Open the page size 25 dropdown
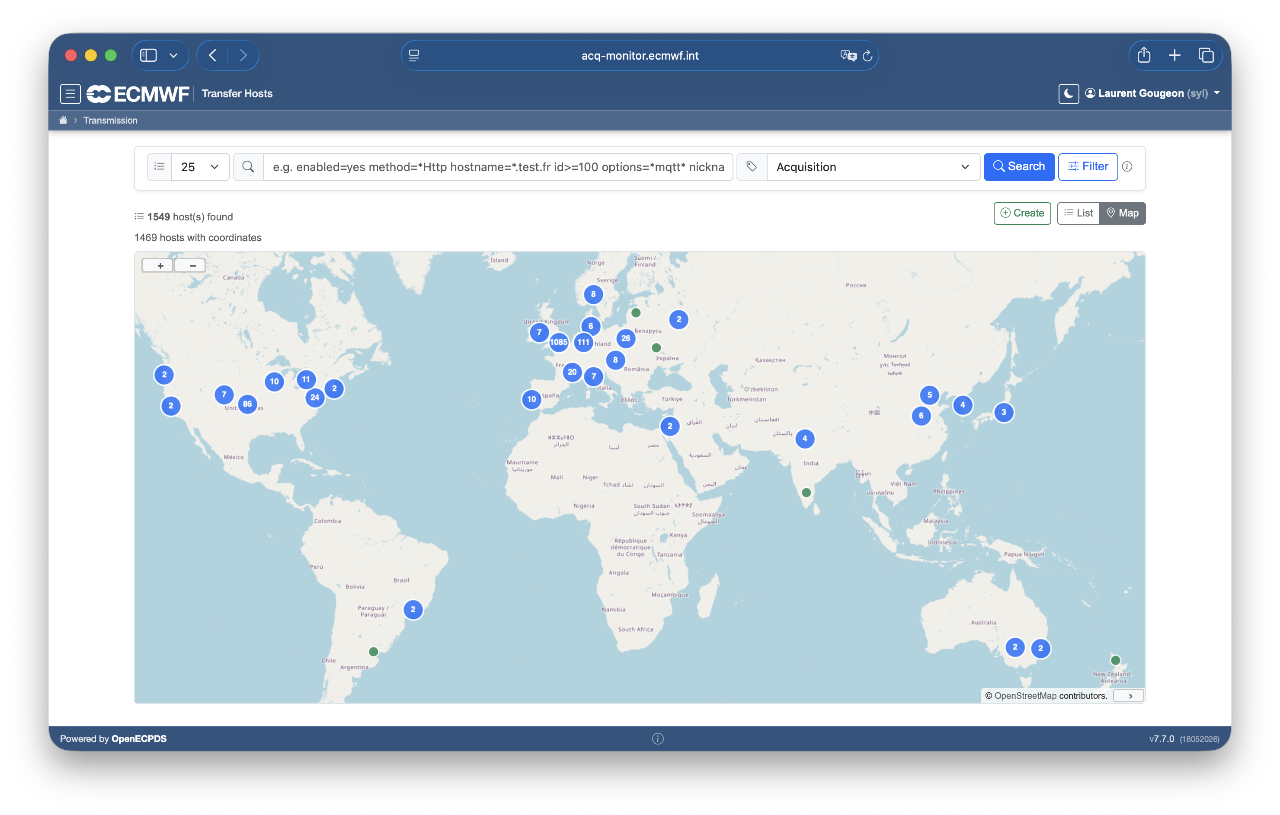This screenshot has height=815, width=1280. point(200,167)
